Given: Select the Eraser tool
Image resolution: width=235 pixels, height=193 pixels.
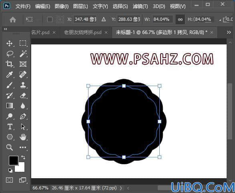Looking at the screenshot, I should (x=23, y=96).
